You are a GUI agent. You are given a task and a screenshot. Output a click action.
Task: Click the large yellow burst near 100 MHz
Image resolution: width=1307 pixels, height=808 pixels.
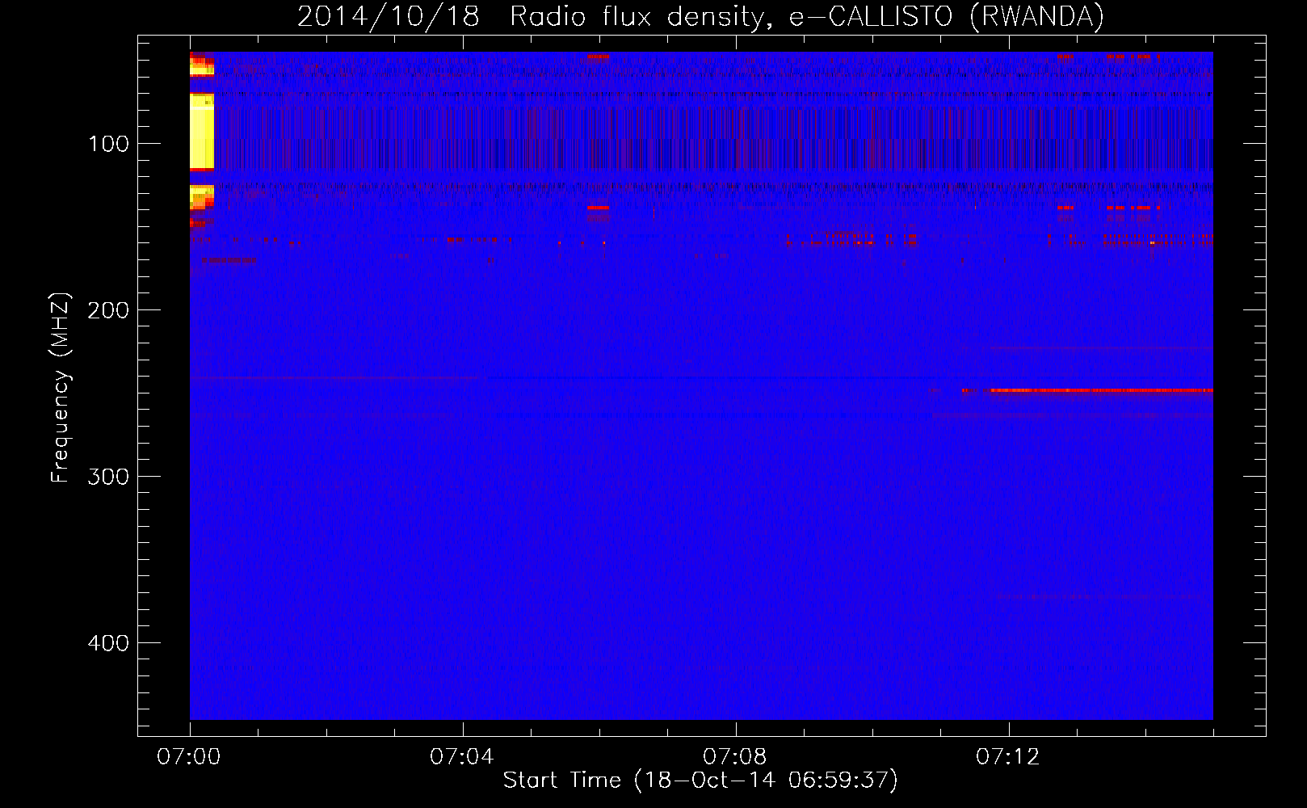(202, 131)
